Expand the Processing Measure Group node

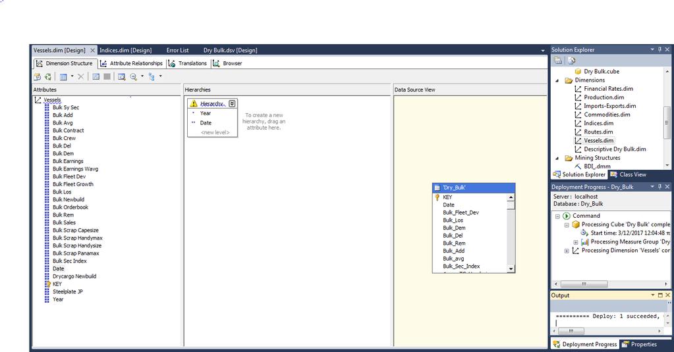point(576,242)
